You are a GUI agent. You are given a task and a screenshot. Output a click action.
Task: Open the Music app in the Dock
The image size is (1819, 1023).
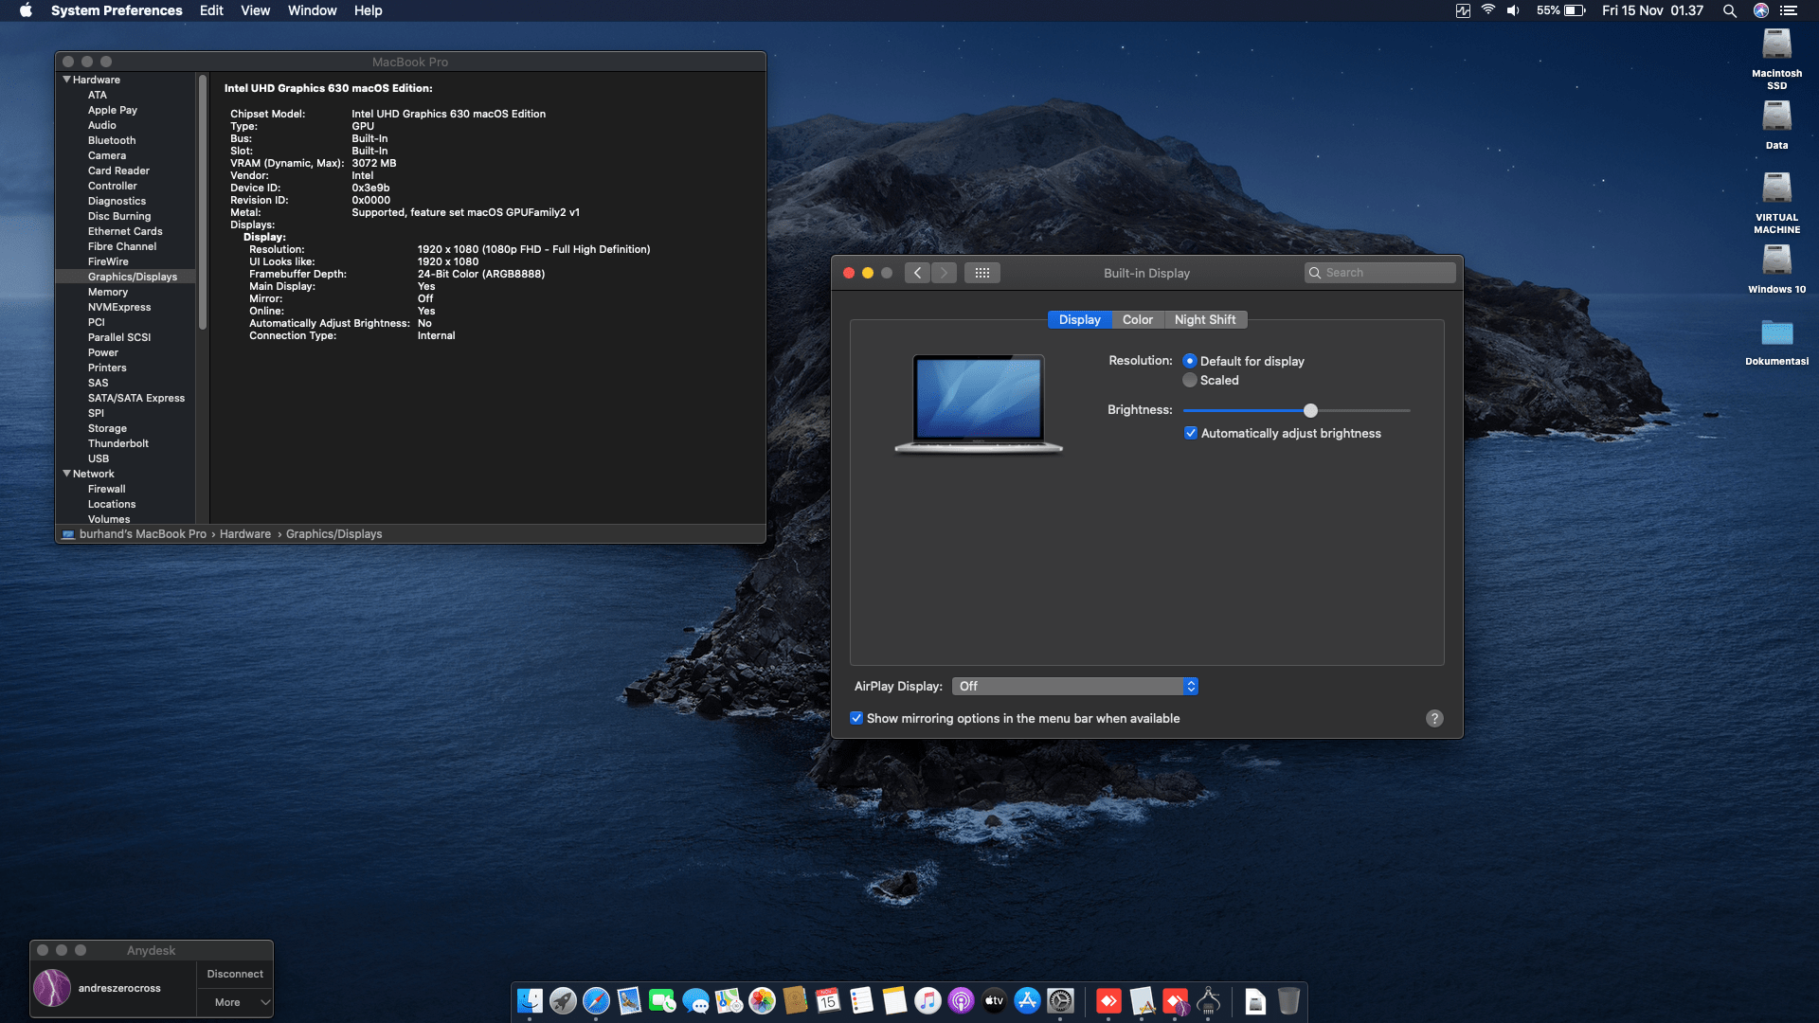pyautogui.click(x=926, y=1001)
